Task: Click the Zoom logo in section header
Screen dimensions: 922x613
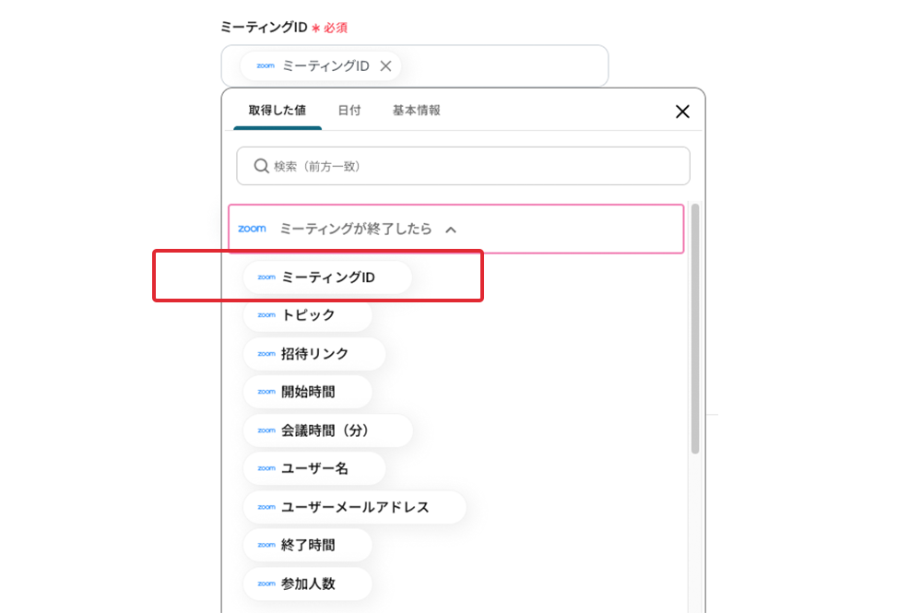Action: [x=252, y=229]
